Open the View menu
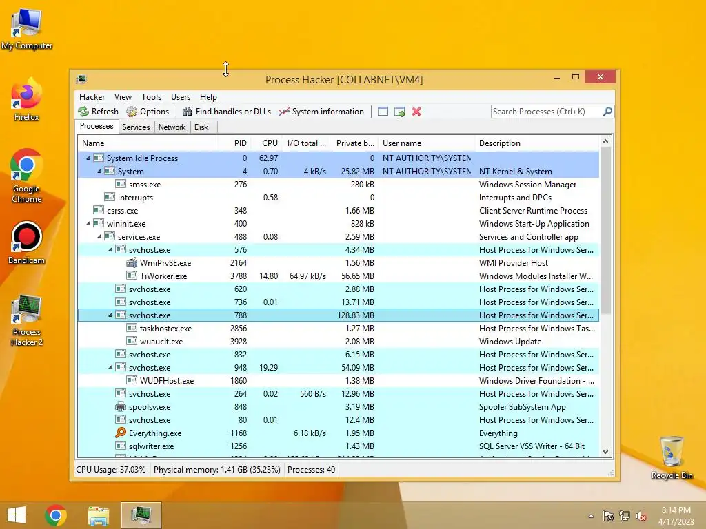This screenshot has width=706, height=529. [x=123, y=96]
